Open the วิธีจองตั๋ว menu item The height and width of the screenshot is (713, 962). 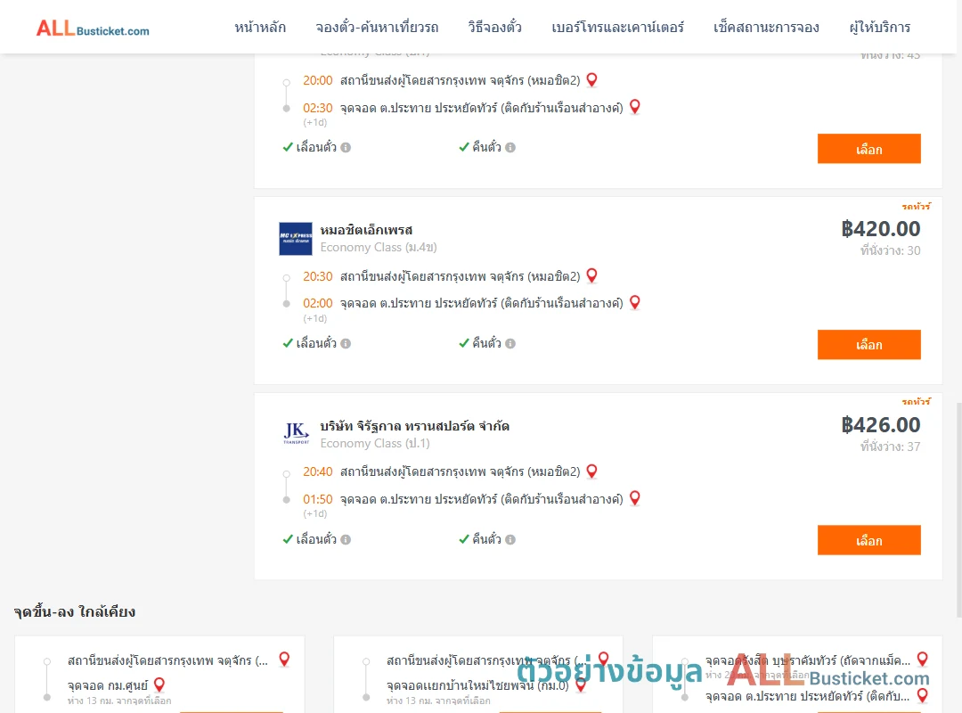coord(494,27)
